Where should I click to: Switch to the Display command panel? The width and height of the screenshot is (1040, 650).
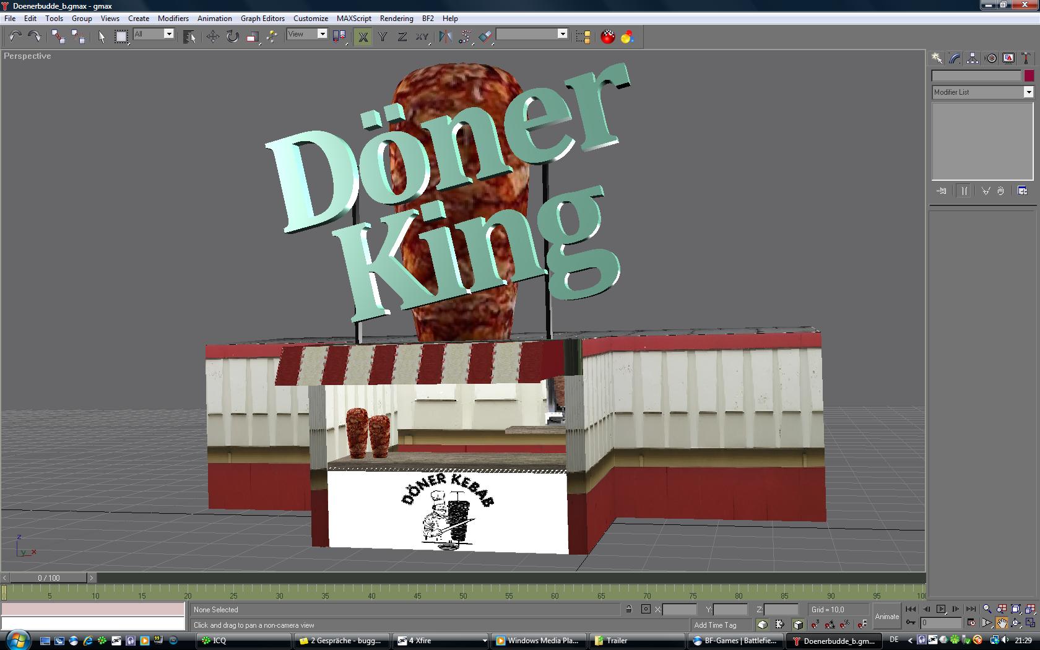[x=1009, y=58]
